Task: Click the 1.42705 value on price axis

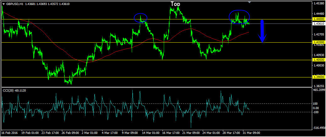Action: (319, 34)
